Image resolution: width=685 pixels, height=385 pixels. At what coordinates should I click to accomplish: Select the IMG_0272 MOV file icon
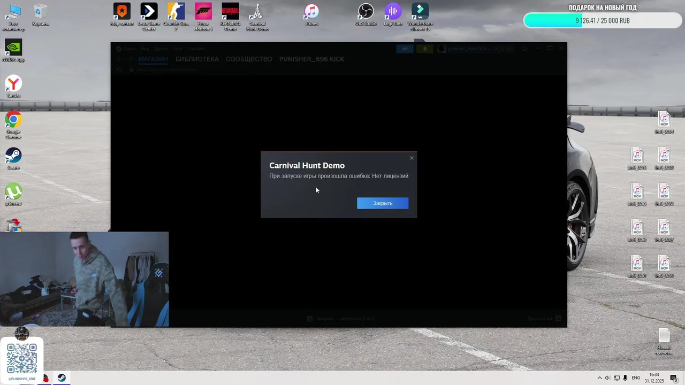click(664, 195)
